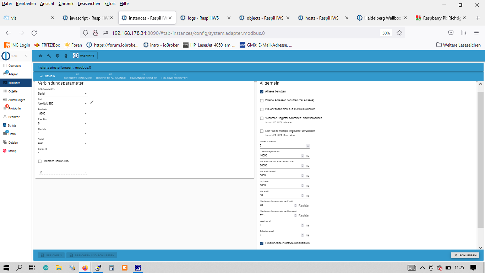The image size is (485, 273).
Task: Click the settings panel vertical scrollbar
Action: (480, 160)
